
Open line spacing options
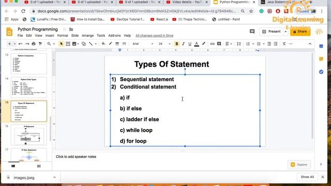239,44
